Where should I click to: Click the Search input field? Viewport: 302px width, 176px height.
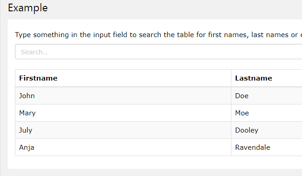(x=158, y=52)
